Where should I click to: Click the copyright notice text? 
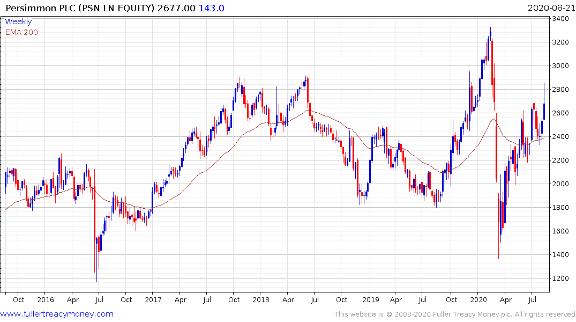455,314
